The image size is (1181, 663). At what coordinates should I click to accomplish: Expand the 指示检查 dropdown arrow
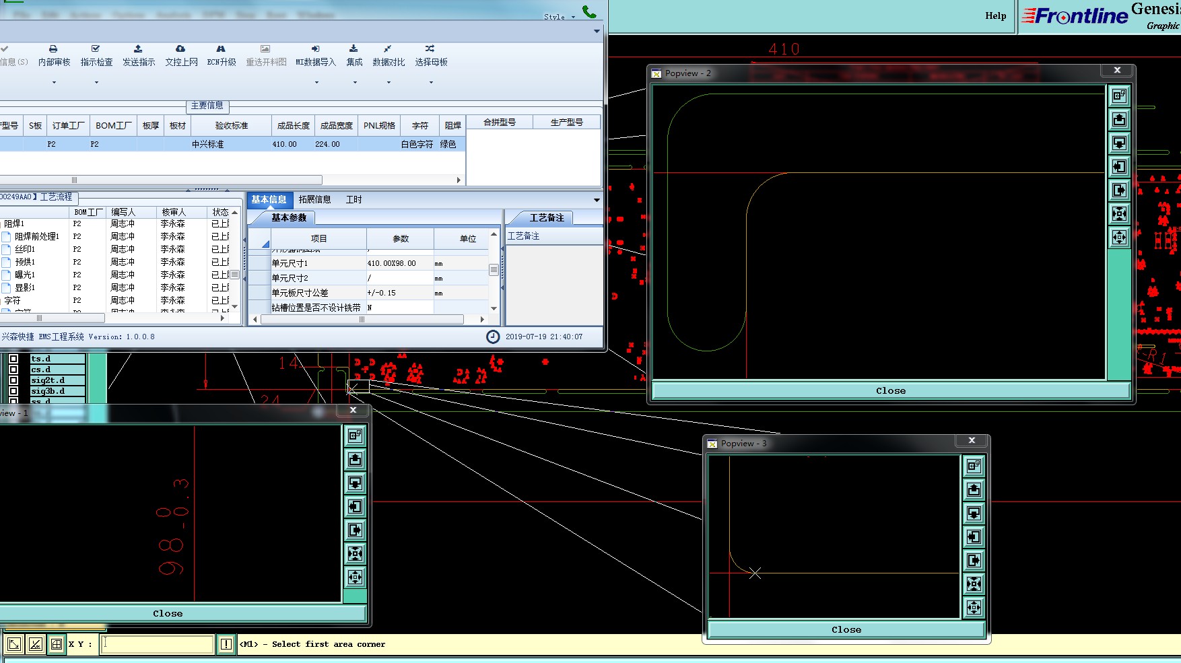click(96, 83)
